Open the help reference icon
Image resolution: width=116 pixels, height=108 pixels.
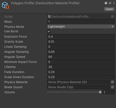tap(106, 3)
